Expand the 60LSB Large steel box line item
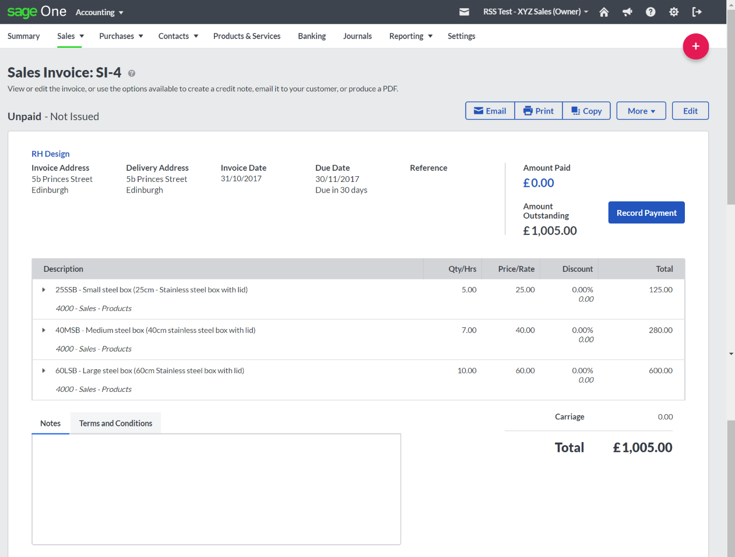 tap(43, 370)
